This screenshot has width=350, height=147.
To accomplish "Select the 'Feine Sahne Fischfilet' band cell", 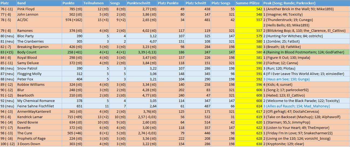I will click(x=39, y=106).
